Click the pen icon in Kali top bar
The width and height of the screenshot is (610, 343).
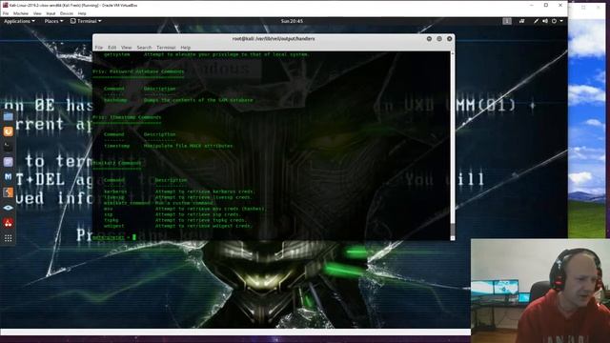click(536, 21)
